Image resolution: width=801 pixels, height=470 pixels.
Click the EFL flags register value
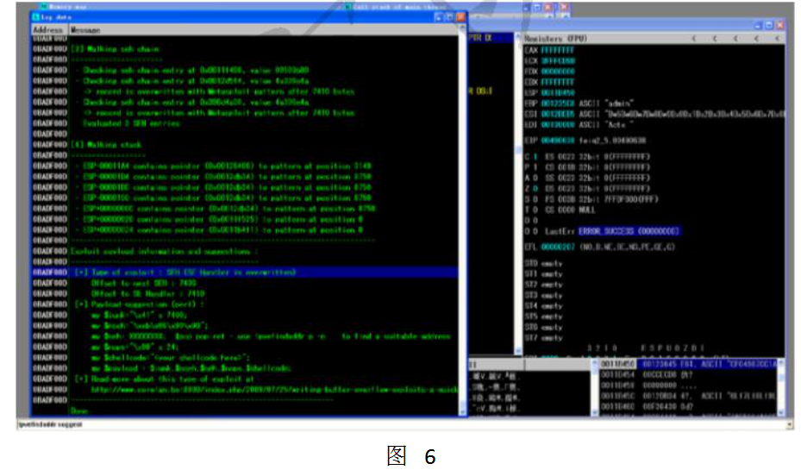[x=557, y=248]
